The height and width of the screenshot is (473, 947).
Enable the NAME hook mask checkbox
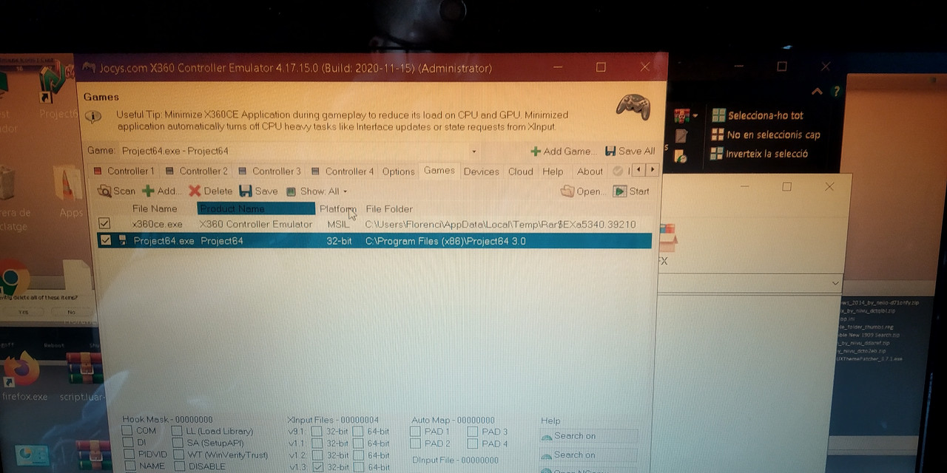pyautogui.click(x=130, y=466)
